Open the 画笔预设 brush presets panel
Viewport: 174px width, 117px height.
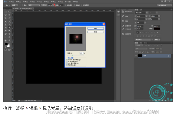(126, 34)
